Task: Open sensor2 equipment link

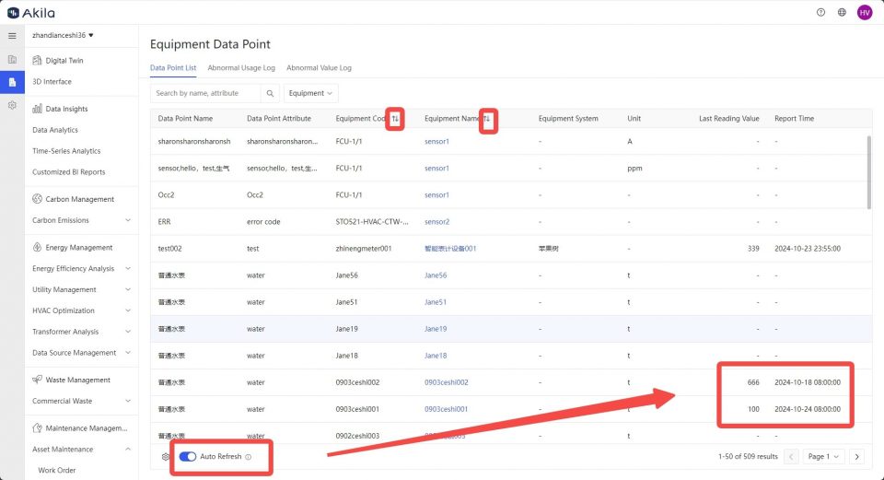Action: 436,222
